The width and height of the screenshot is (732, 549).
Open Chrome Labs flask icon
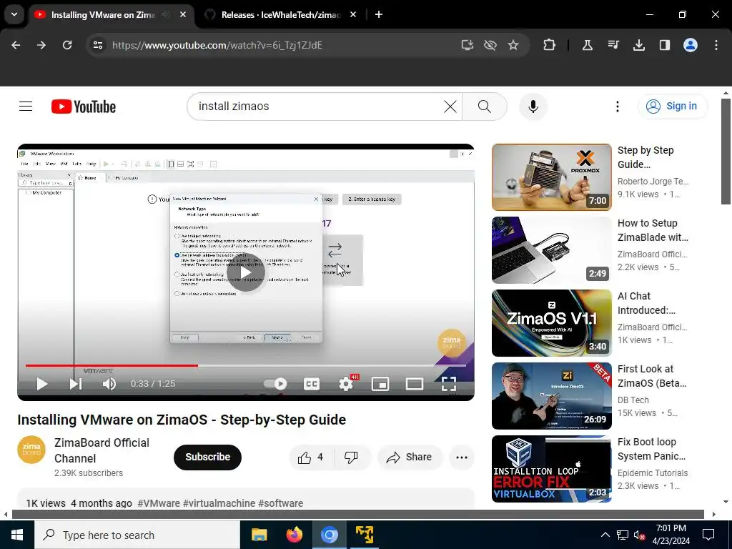[x=588, y=45]
